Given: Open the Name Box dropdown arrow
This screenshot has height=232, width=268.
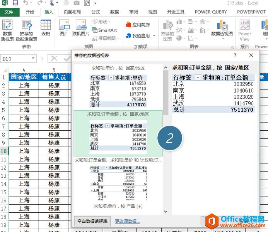Looking at the screenshot, I should click(x=33, y=59).
